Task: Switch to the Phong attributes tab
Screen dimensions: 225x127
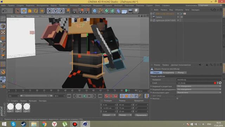Action: click(181, 73)
